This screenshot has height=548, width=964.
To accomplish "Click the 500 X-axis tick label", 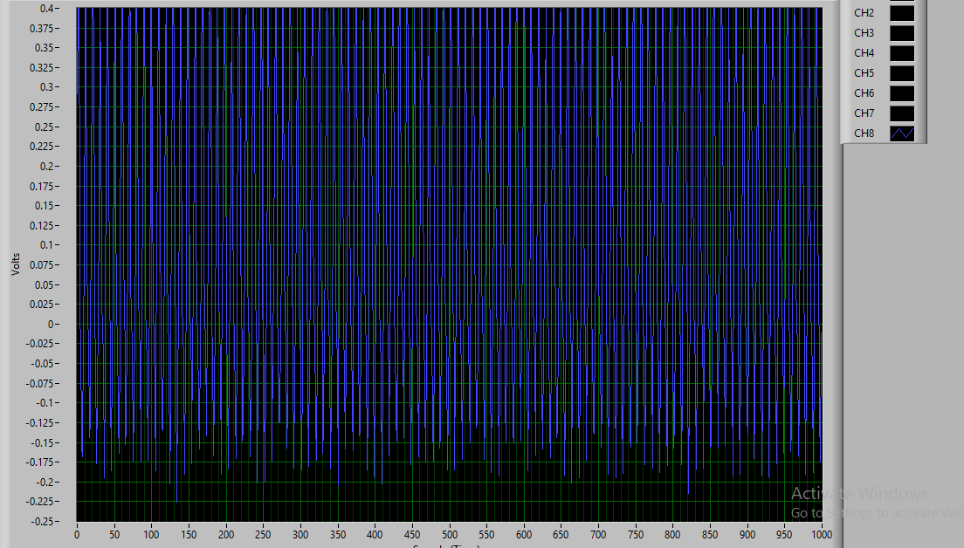I will coord(450,535).
